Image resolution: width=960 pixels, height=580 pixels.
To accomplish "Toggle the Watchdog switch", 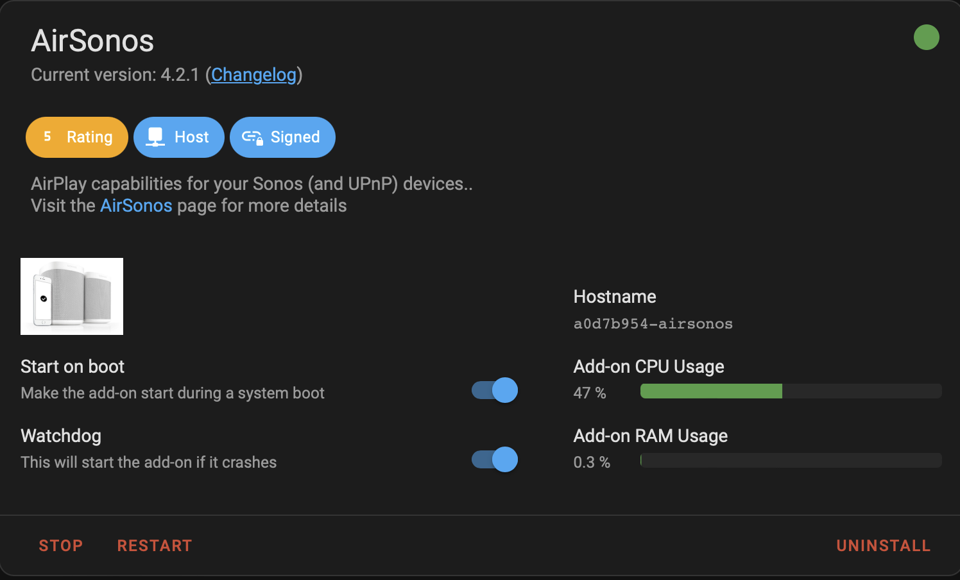I will click(x=495, y=459).
